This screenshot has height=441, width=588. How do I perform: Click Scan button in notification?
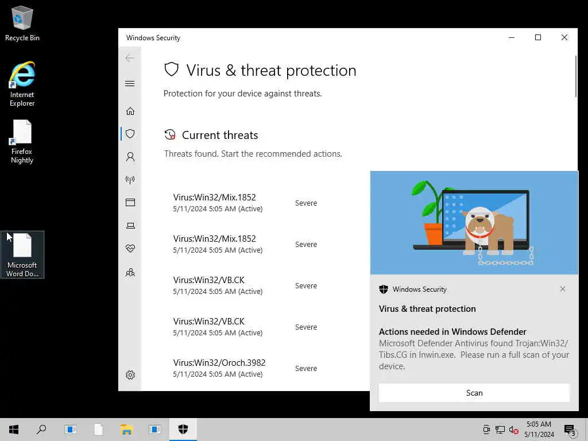point(474,393)
